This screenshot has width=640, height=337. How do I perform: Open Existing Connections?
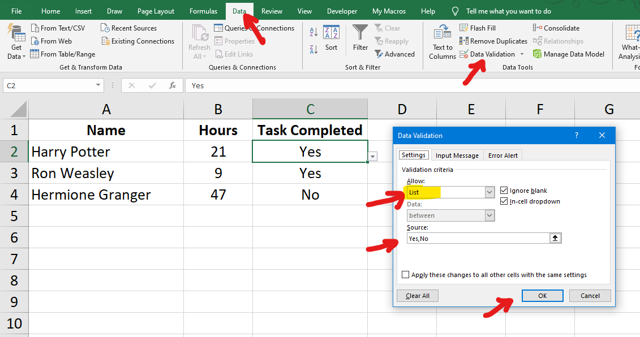(x=138, y=41)
